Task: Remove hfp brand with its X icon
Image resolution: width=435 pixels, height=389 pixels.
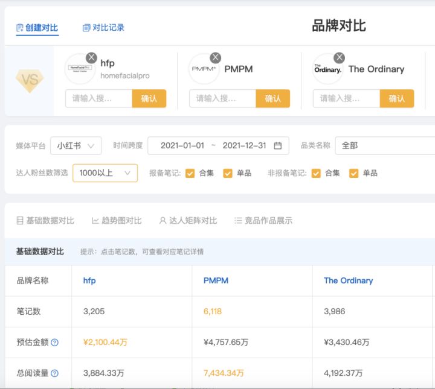Action: pyautogui.click(x=91, y=58)
